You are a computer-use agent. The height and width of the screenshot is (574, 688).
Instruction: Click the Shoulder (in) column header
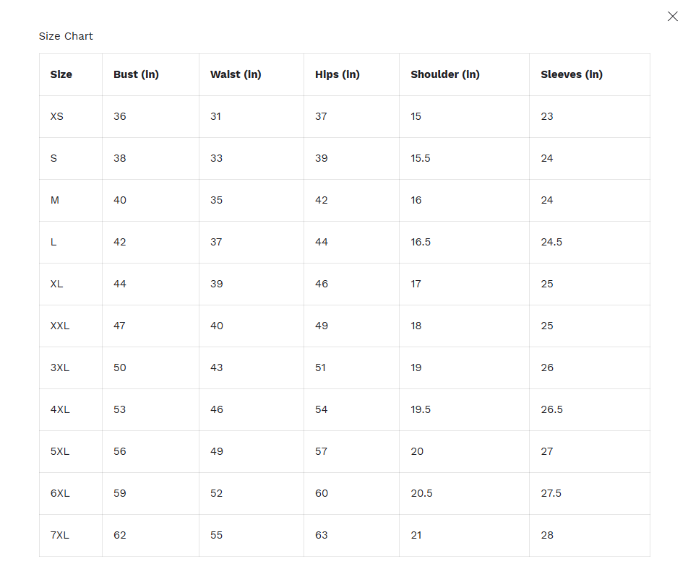point(445,74)
